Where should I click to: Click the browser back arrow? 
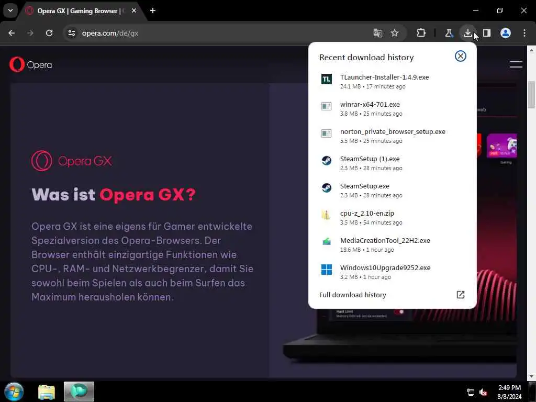[12, 33]
